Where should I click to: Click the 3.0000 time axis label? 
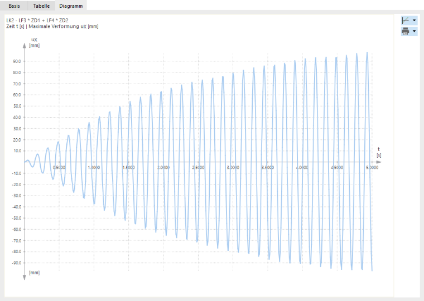(233, 168)
